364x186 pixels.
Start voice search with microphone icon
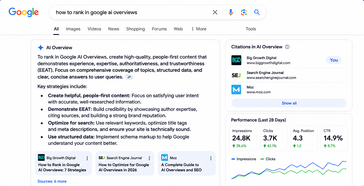(231, 12)
